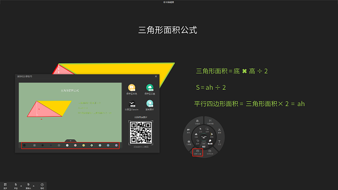Click the black share-to-ClassIn icon

coord(132,103)
